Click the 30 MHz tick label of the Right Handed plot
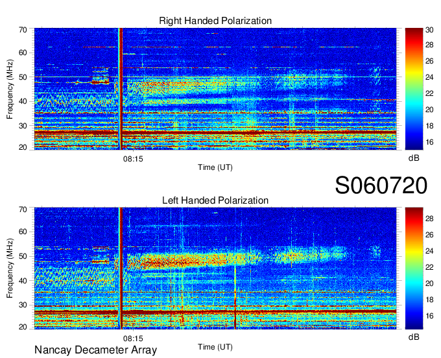The image size is (441, 358). 23,126
